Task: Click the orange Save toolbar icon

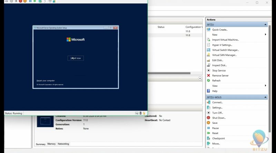Action: (x=25, y=1)
